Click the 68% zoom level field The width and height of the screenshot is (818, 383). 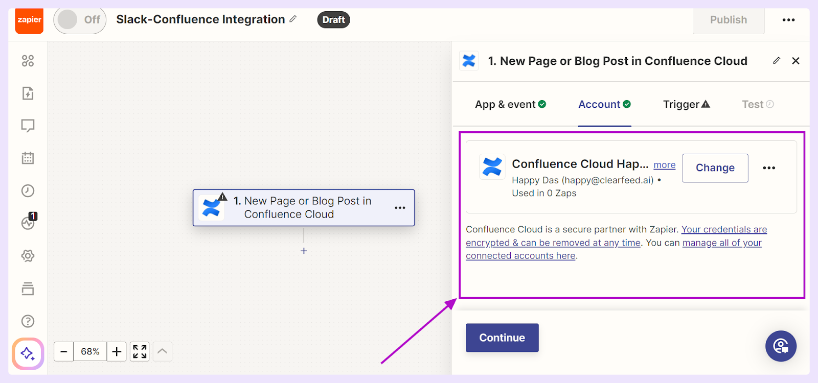click(x=90, y=351)
